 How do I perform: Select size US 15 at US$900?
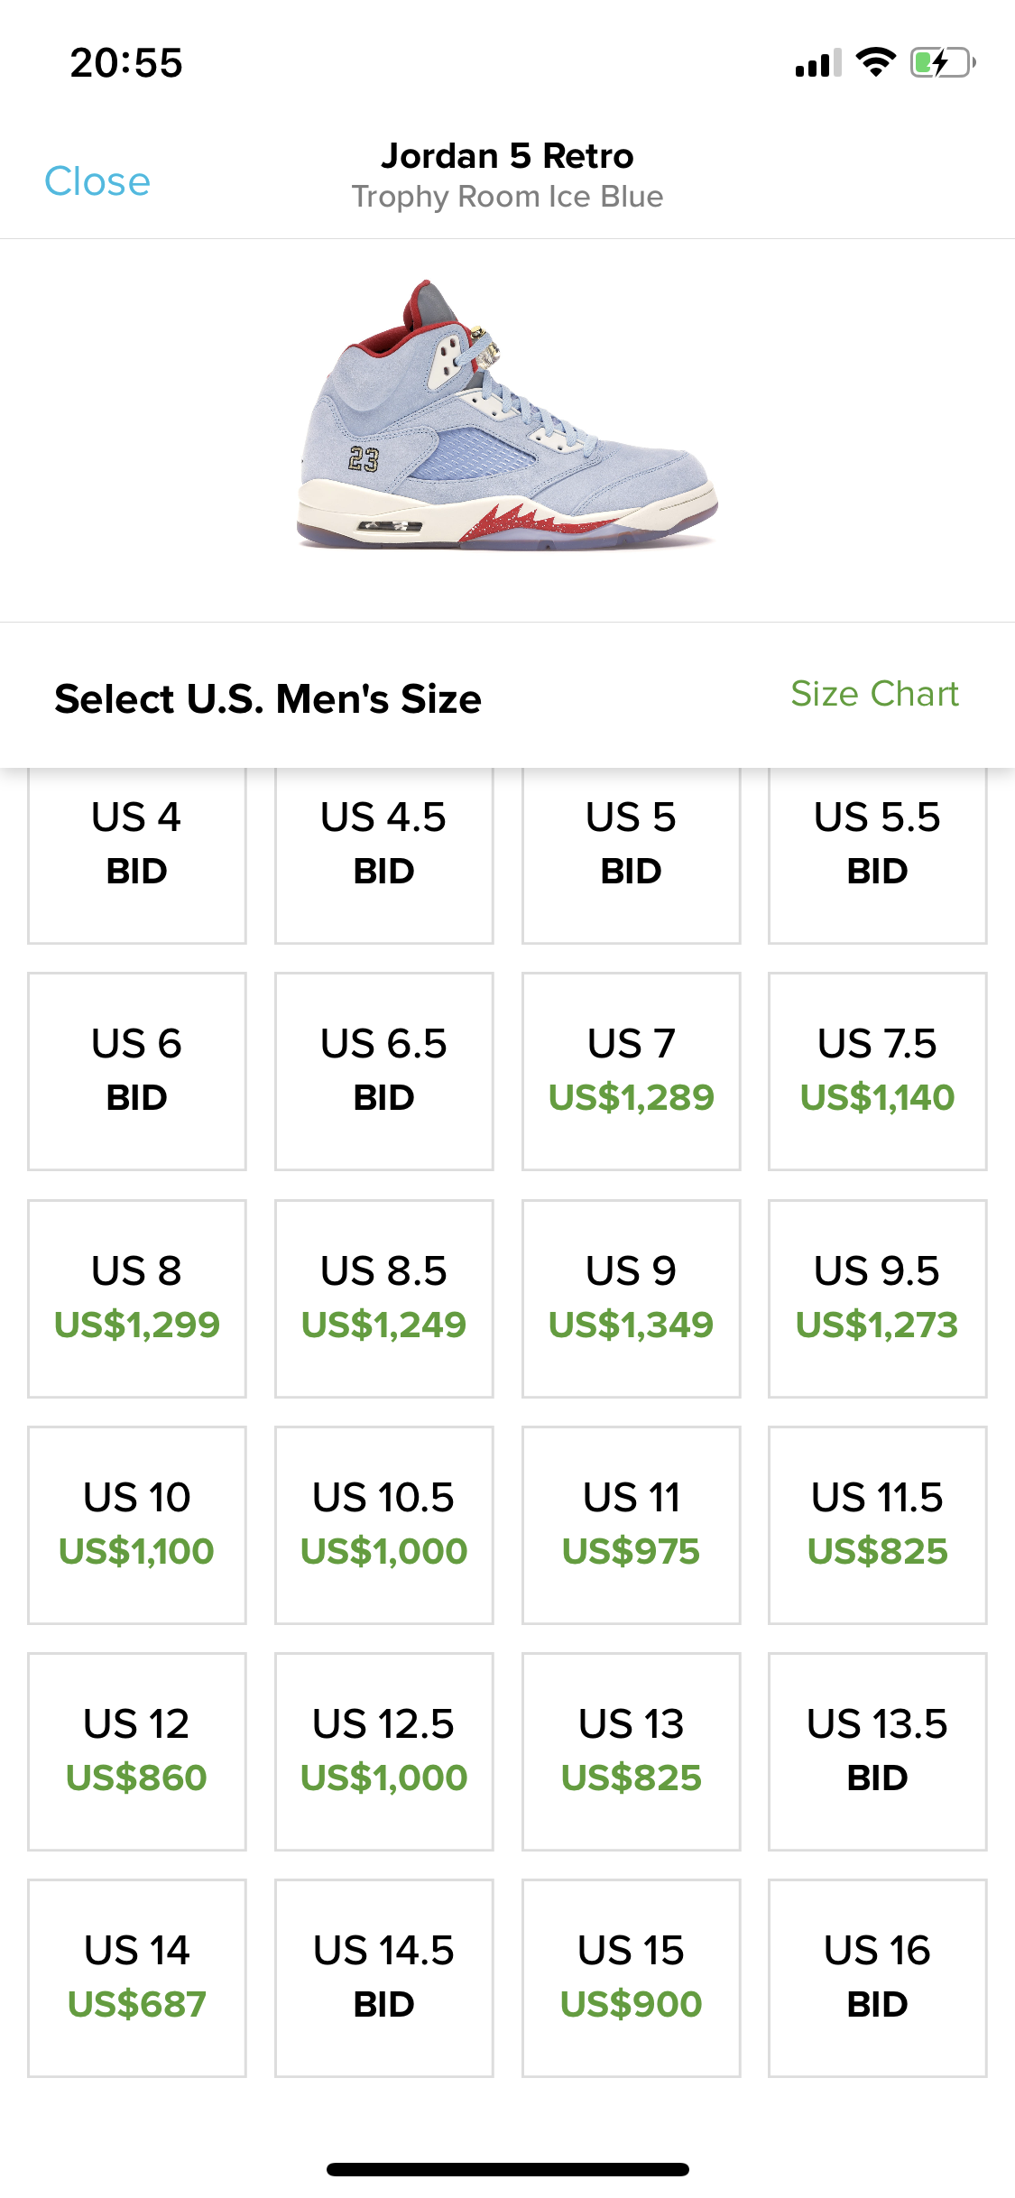coord(631,1978)
